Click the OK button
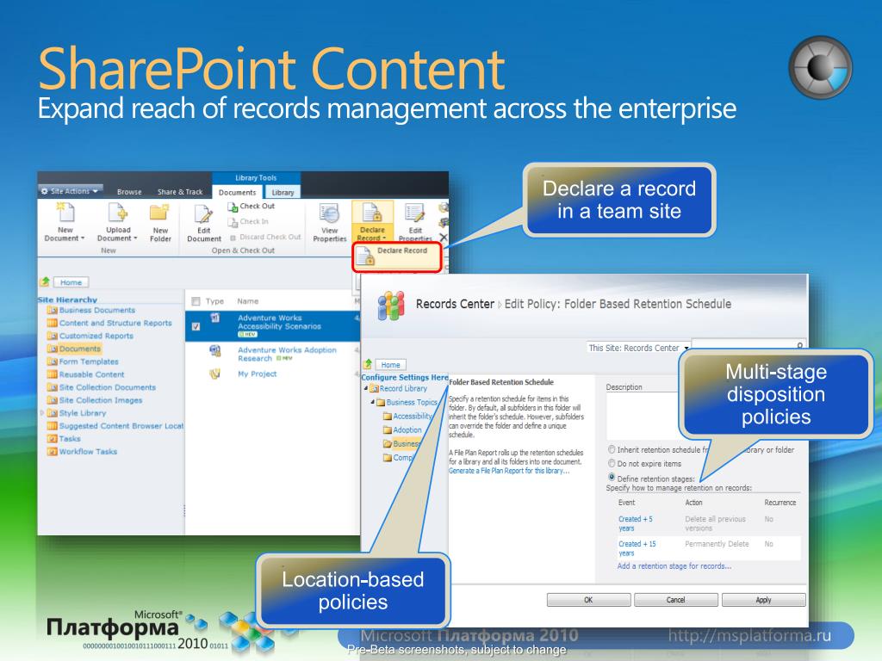The width and height of the screenshot is (882, 661). click(x=588, y=600)
